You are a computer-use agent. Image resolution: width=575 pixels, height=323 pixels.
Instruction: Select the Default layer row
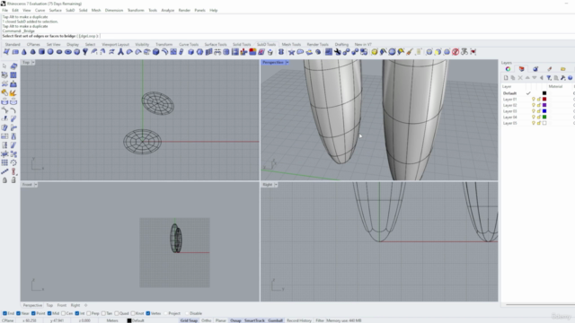coord(537,93)
